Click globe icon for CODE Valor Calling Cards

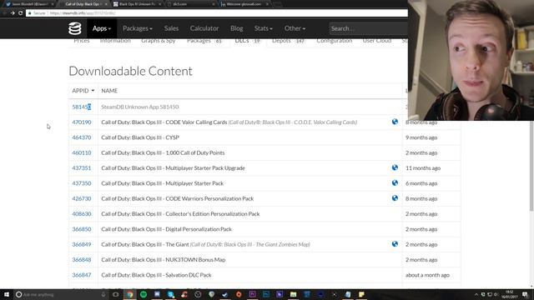pyautogui.click(x=395, y=122)
